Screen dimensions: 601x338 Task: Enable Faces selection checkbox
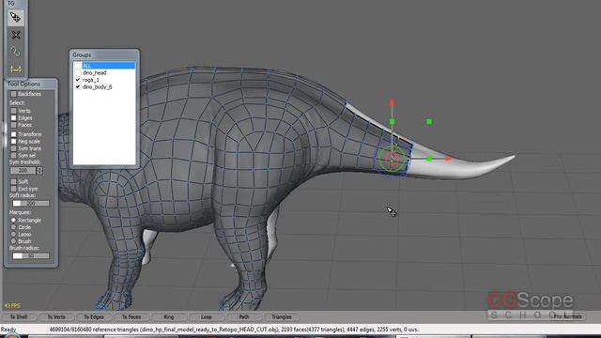(14, 125)
